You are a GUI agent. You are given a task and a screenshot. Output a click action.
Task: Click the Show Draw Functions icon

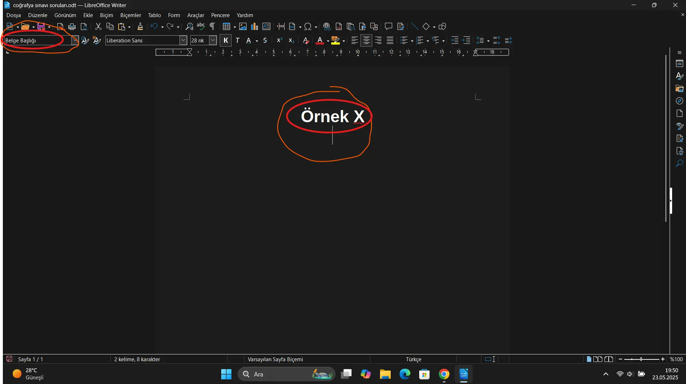pyautogui.click(x=442, y=26)
